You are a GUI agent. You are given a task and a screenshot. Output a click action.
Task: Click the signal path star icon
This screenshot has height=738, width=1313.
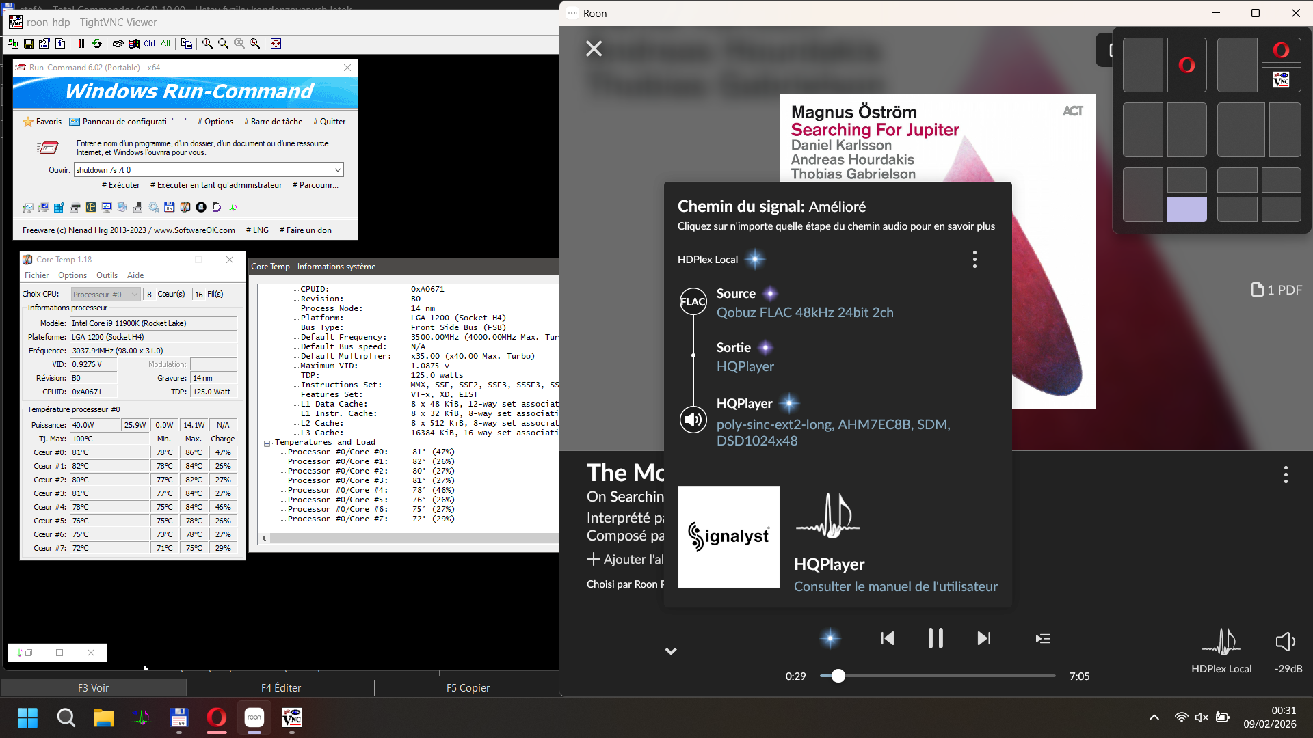coord(830,639)
